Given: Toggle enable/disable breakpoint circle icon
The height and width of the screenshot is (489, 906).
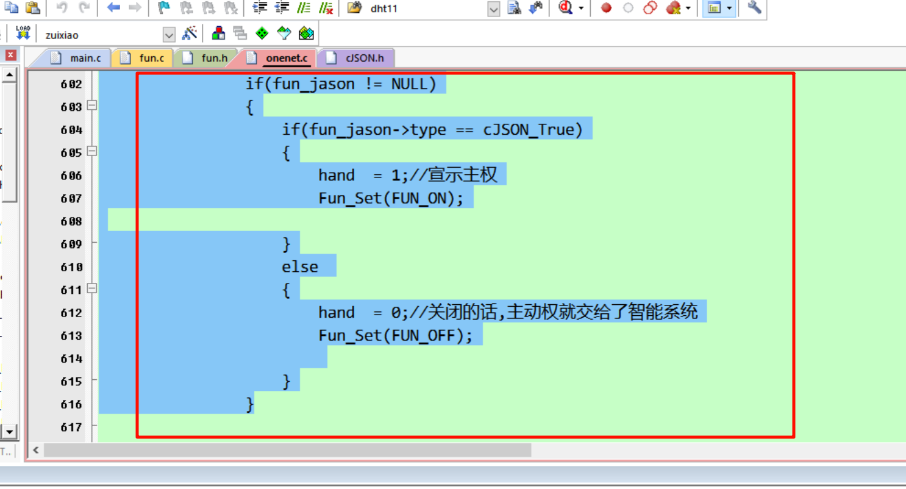Looking at the screenshot, I should click(628, 8).
